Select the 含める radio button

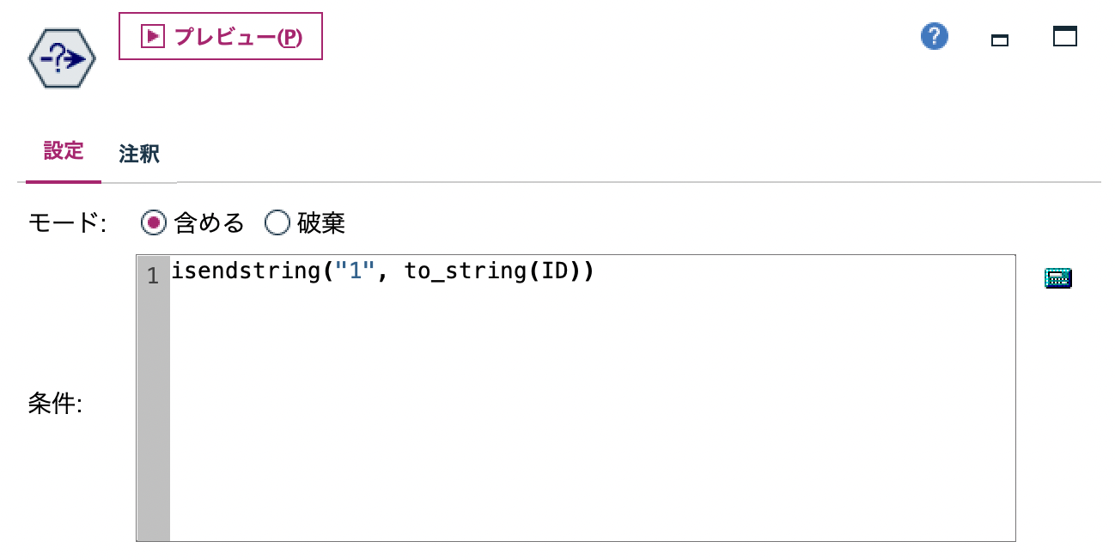[153, 222]
